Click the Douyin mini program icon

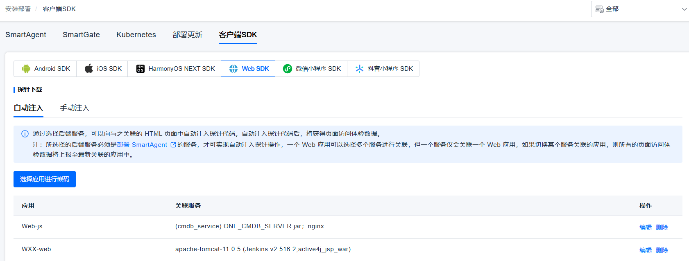[x=360, y=69]
